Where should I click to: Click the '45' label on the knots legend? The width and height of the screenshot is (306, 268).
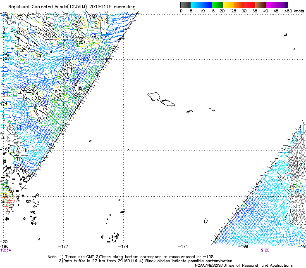276,11
